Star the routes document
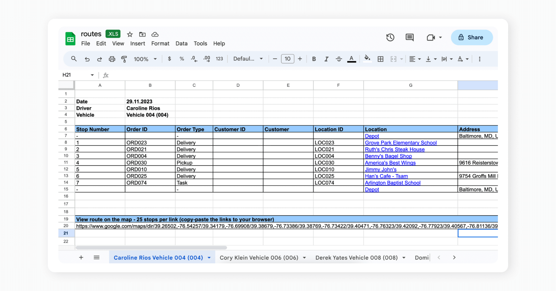The image size is (556, 291). (x=130, y=34)
